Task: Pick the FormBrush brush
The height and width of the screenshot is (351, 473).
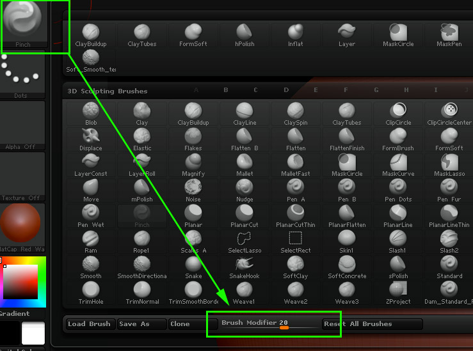Action: 398,139
